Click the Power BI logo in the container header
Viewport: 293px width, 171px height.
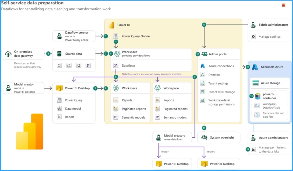point(112,25)
